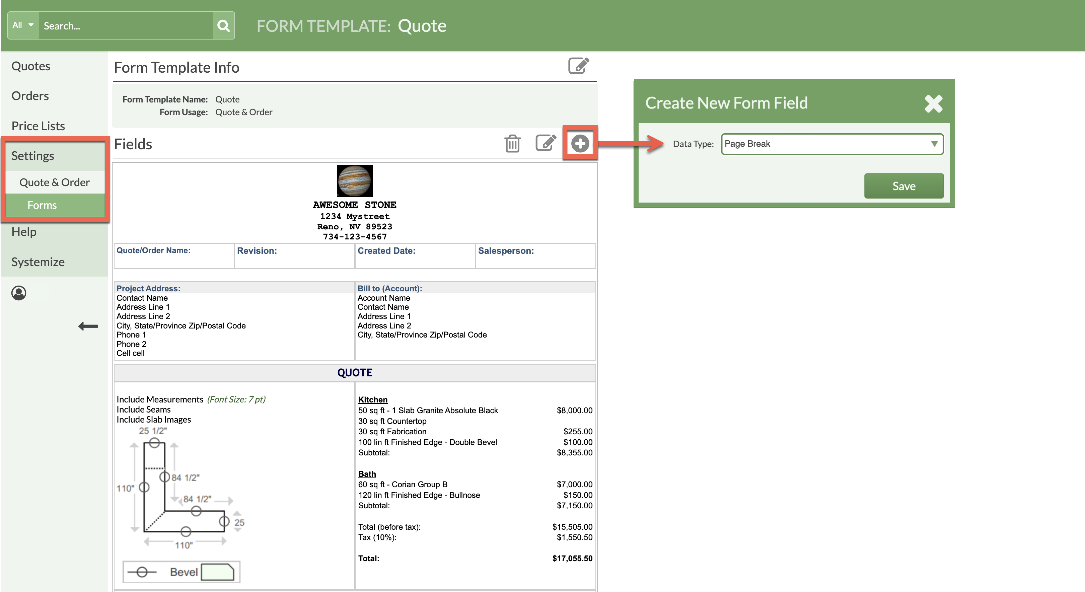
Task: Click the plus icon to add a new field
Action: pos(580,143)
